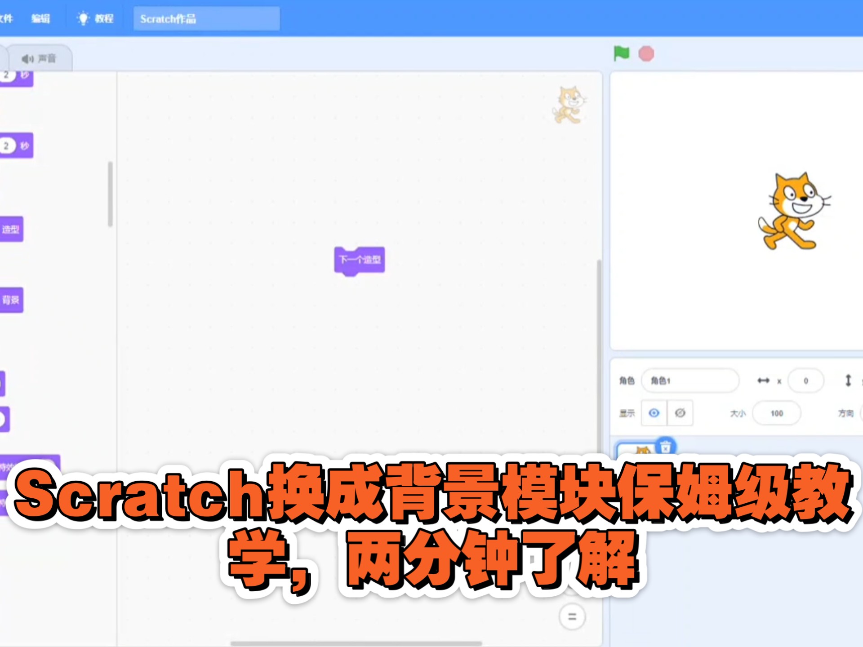The width and height of the screenshot is (863, 647).
Task: Hide the sprite with crossed-eye icon
Action: click(x=680, y=413)
